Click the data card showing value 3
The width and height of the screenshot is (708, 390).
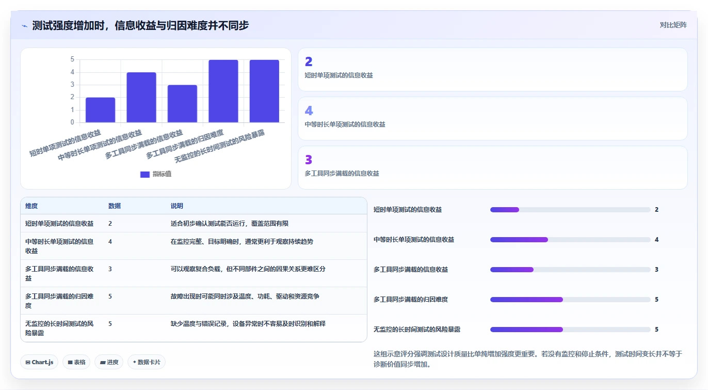click(x=493, y=168)
